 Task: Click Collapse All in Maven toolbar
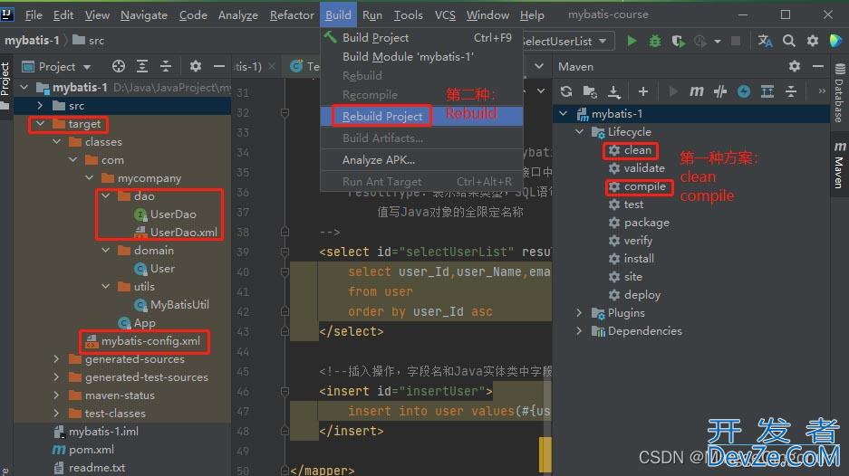click(x=791, y=91)
